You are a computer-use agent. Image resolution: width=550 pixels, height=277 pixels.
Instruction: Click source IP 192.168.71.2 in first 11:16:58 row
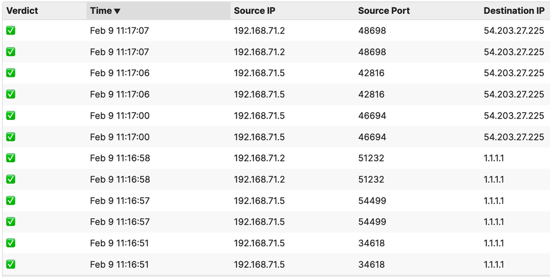[259, 158]
